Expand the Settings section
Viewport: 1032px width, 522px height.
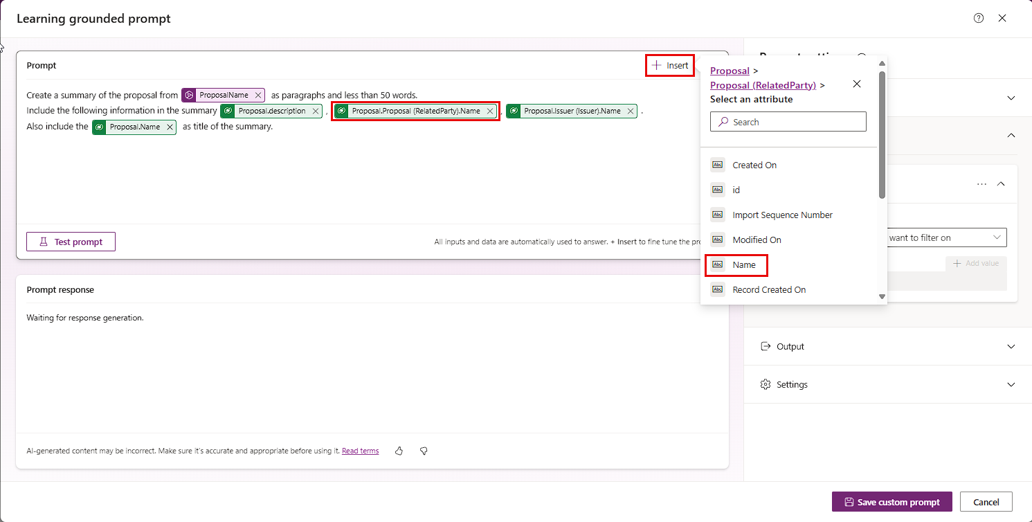click(1011, 384)
